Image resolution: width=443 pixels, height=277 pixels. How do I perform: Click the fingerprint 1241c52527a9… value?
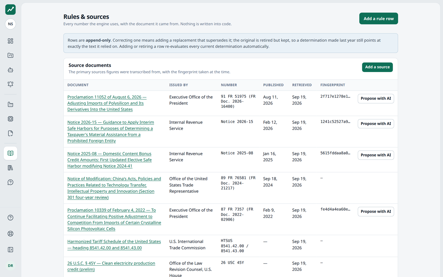[335, 122]
